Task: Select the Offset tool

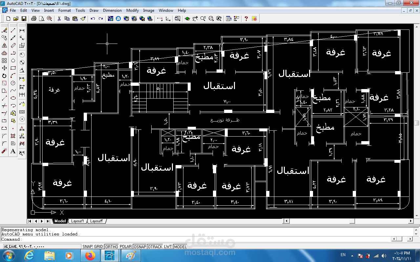Action: [x=4, y=53]
